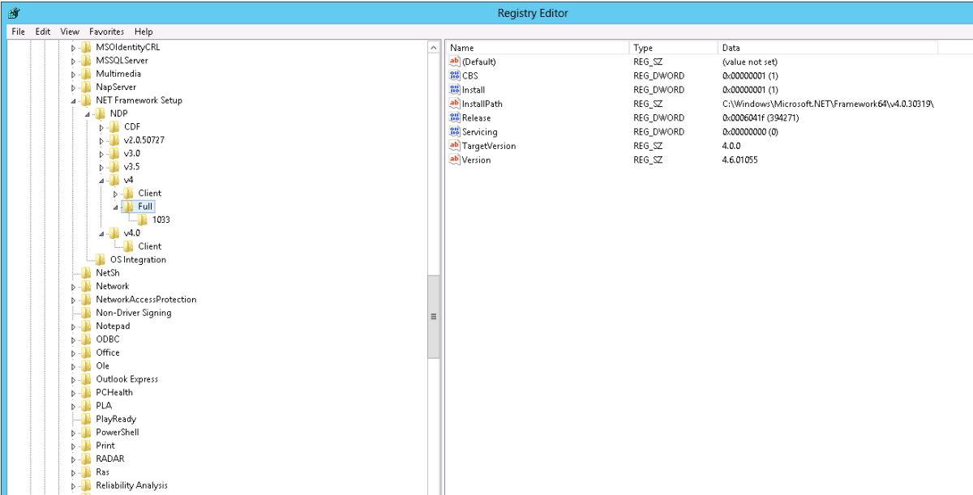Click the NET Framework Setup folder icon
973x495 pixels.
point(86,100)
